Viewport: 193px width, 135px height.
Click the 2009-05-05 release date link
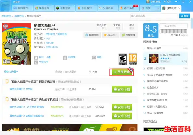click(x=52, y=47)
